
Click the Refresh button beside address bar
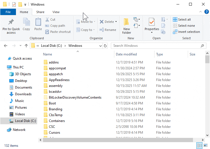[105, 46]
